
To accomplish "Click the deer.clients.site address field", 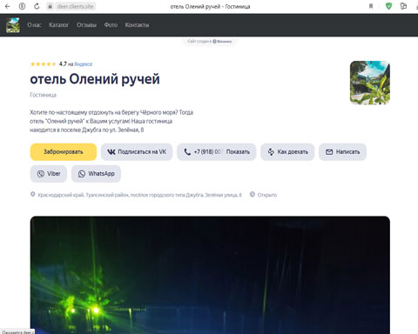I will 75,6.
